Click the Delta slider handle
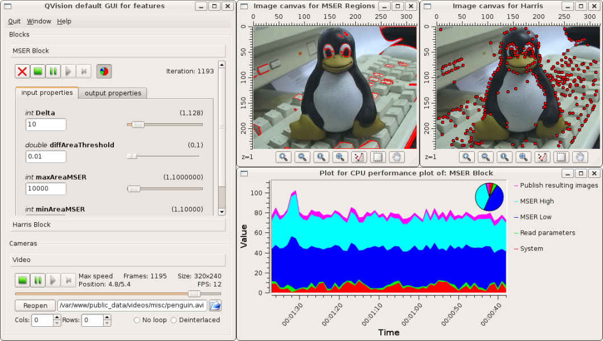 point(137,124)
